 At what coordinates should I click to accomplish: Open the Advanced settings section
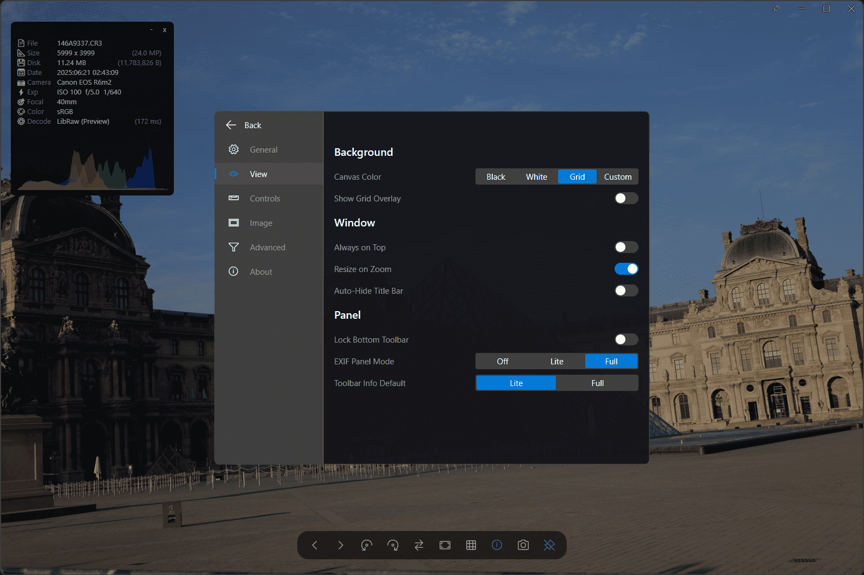pos(269,247)
